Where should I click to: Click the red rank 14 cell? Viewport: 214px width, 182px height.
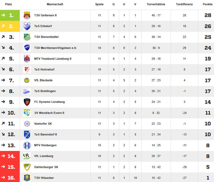point(10,156)
